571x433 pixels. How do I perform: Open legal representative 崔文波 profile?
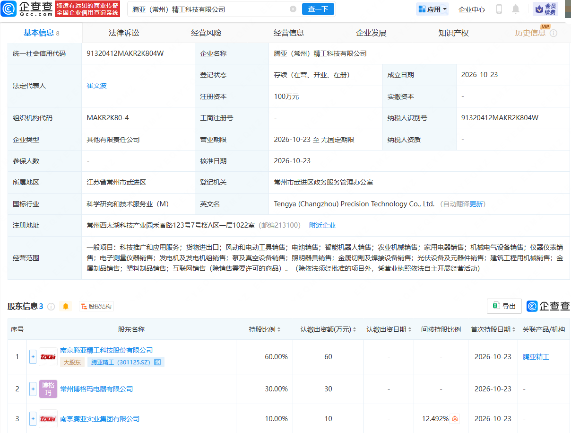click(97, 86)
